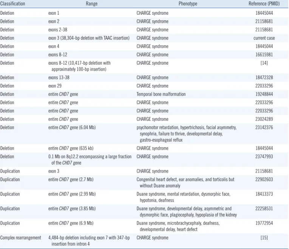The height and width of the screenshot is (249, 289).
Task: Click PMID 23142376 reference
Action: tap(264, 128)
